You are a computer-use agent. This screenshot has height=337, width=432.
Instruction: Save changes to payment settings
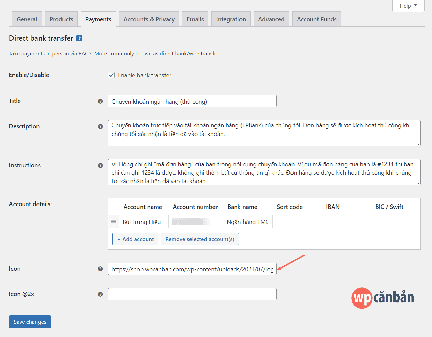[30, 322]
